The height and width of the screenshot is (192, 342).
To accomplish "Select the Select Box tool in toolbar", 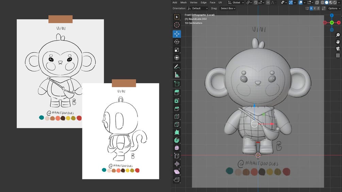I will pyautogui.click(x=177, y=17).
